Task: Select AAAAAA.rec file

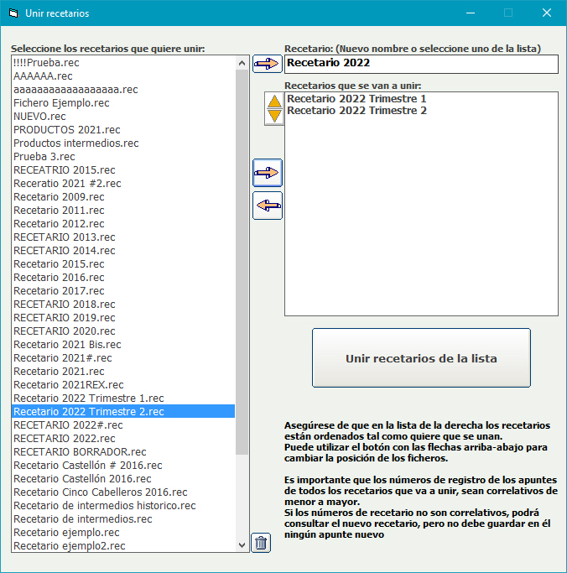Action: pos(123,76)
